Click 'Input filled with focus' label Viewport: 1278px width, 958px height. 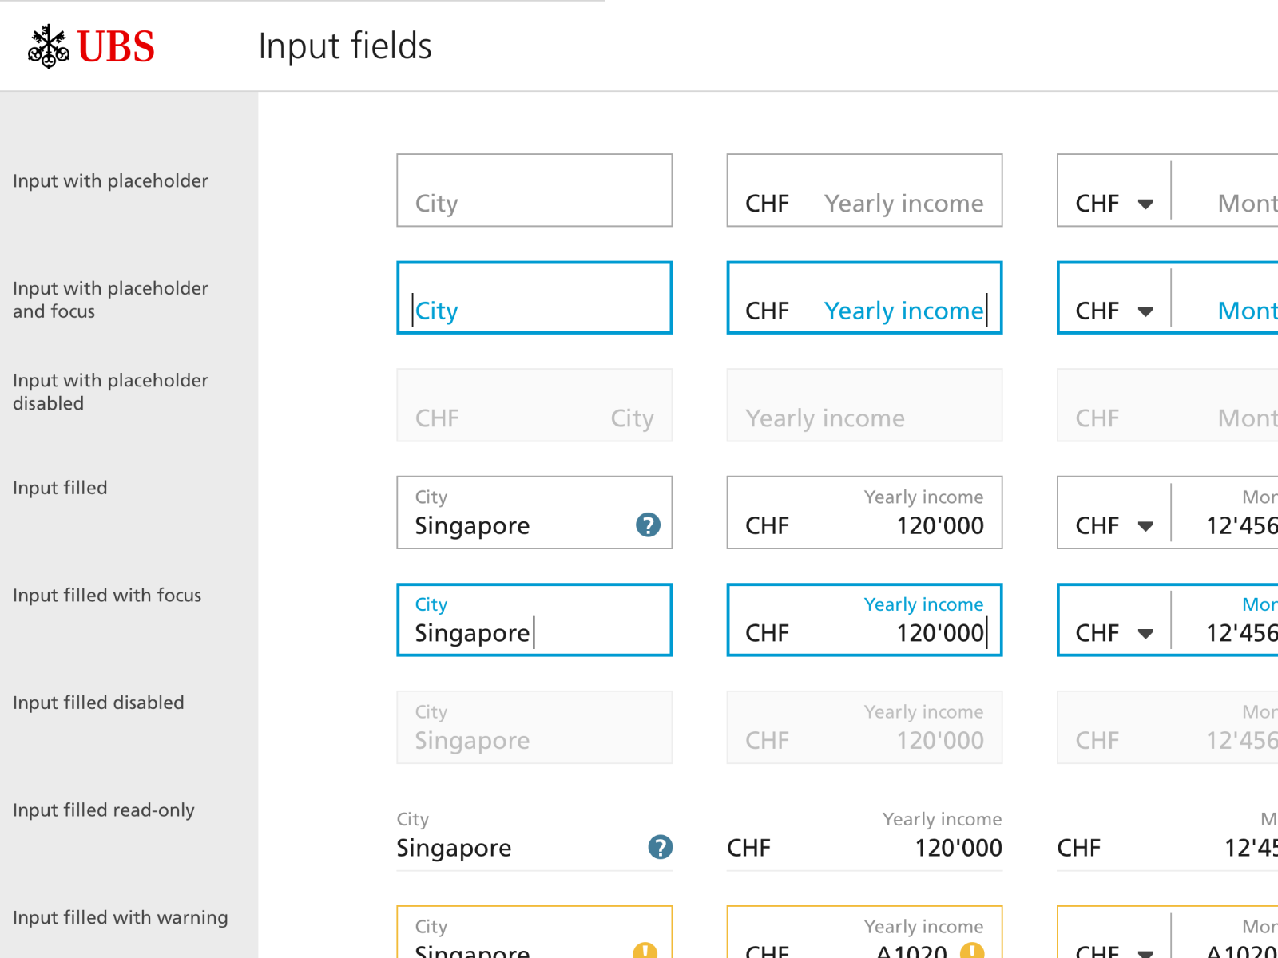coord(107,596)
